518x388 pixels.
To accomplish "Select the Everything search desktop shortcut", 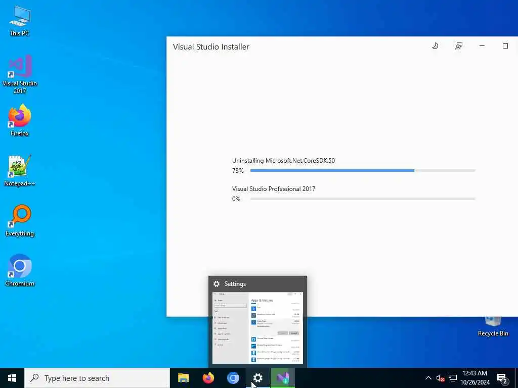I will (20, 221).
